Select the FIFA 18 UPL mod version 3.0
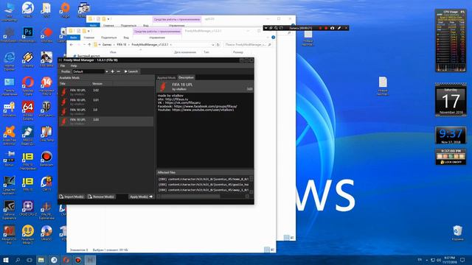 106,112
